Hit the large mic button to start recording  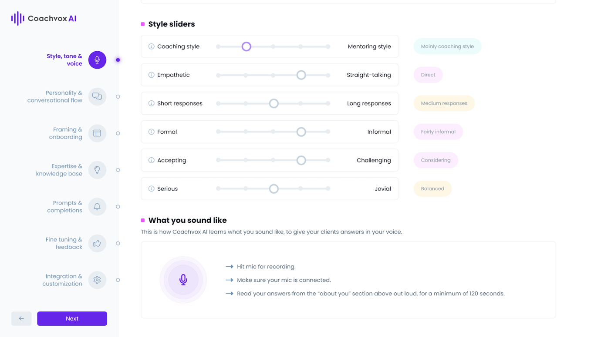coord(183,280)
